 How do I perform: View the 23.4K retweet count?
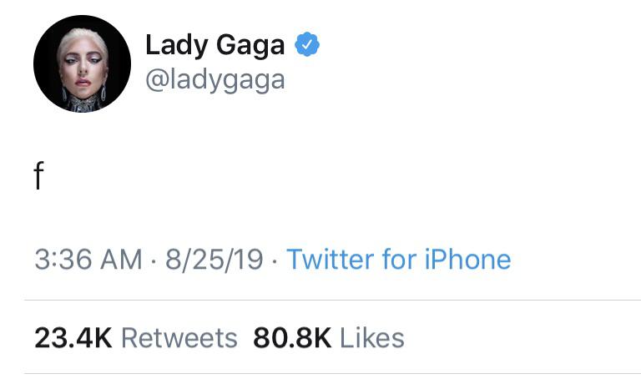[73, 339]
